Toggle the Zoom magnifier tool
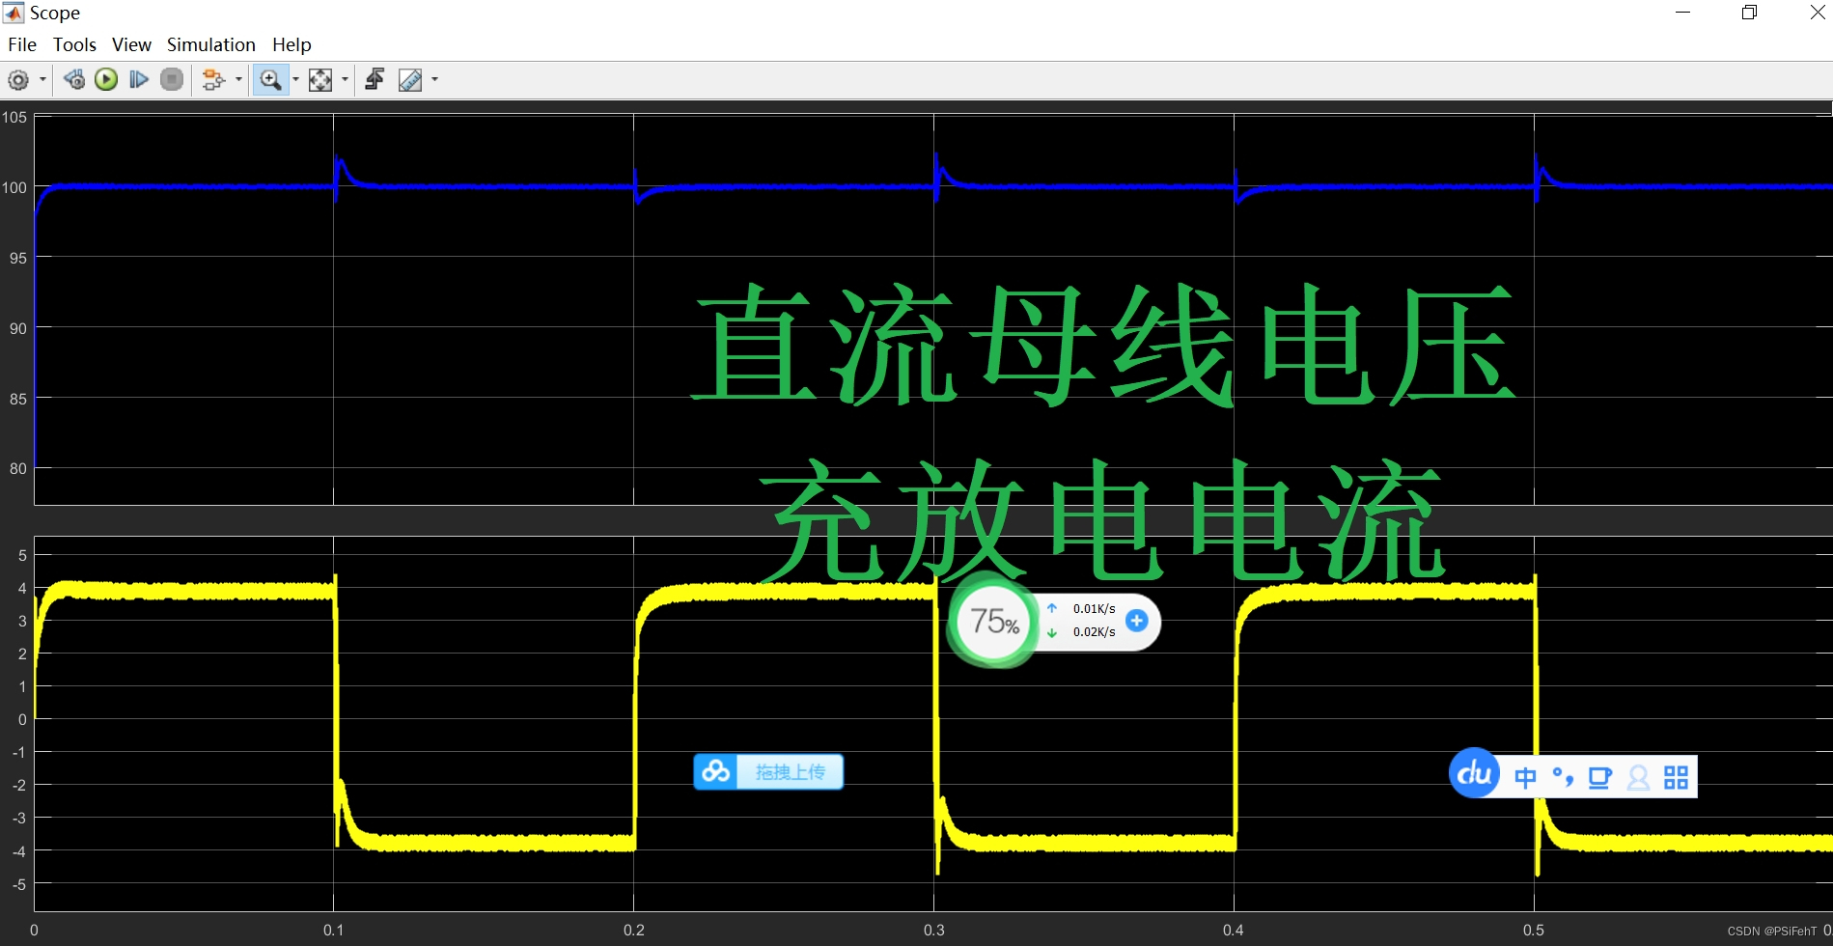This screenshot has height=946, width=1833. [x=271, y=80]
